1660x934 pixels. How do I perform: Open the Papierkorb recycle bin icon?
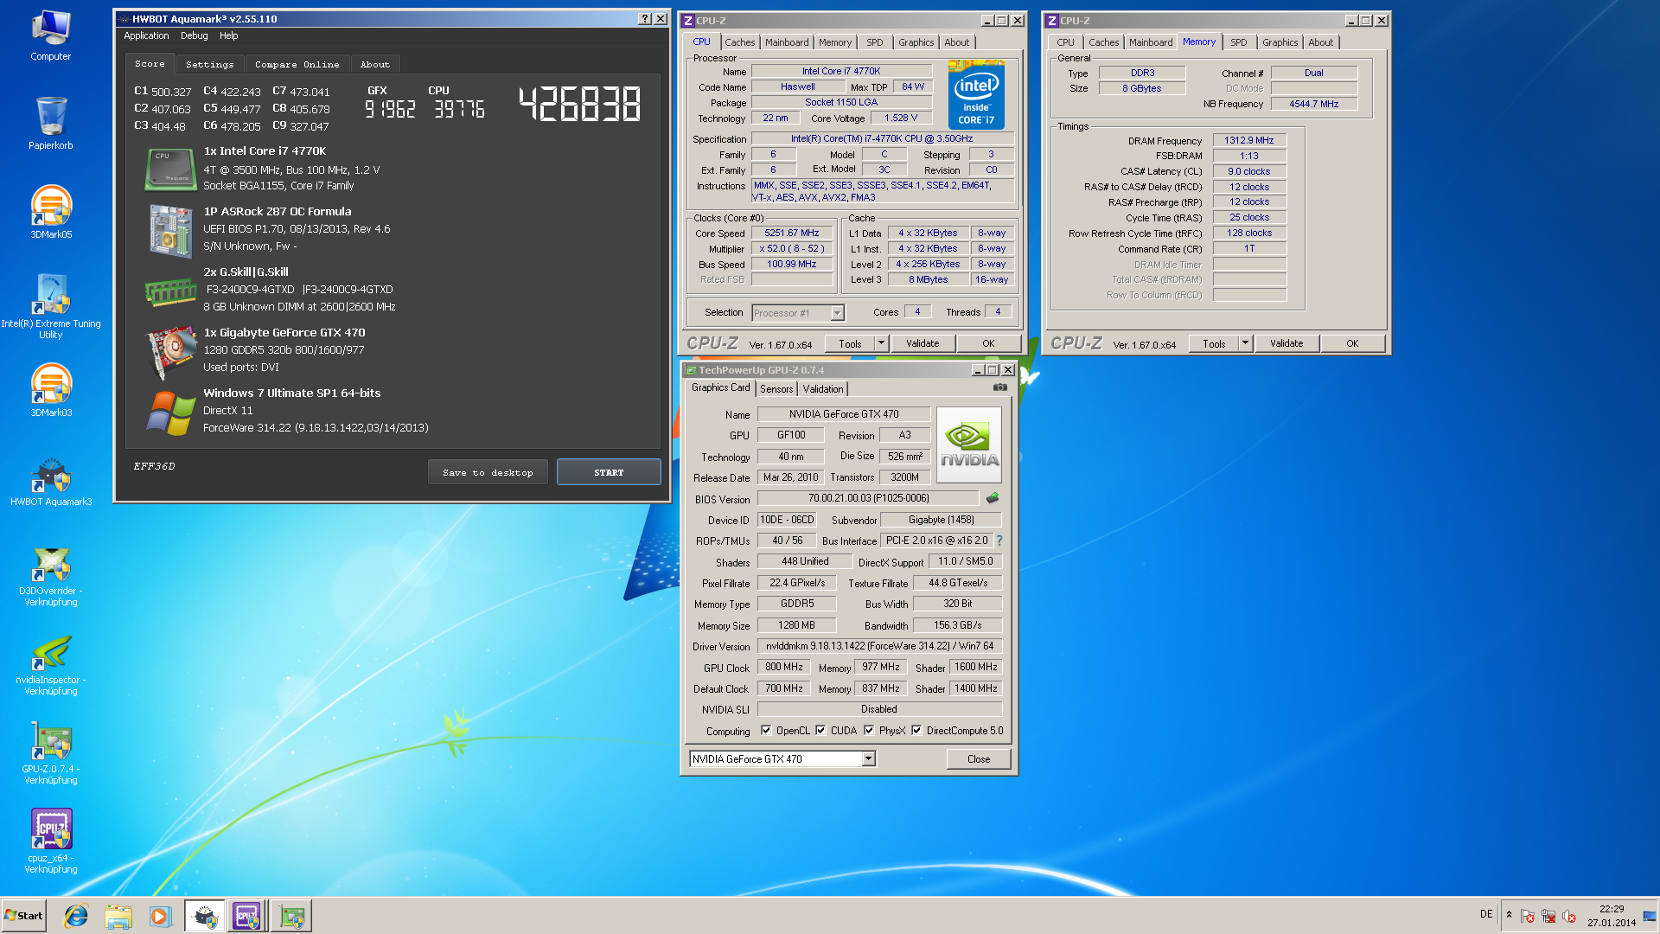point(51,124)
